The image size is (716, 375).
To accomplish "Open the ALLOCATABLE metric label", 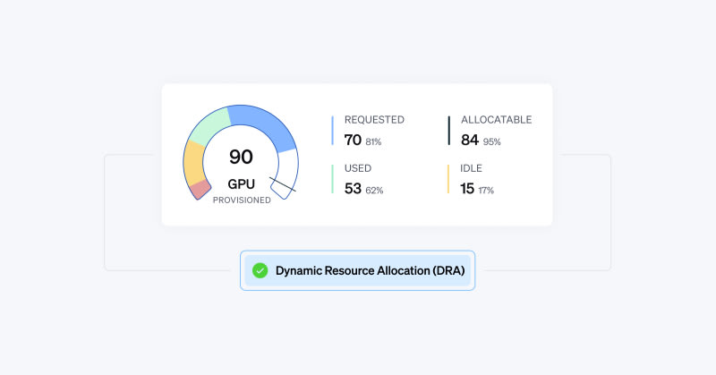I will pos(496,119).
